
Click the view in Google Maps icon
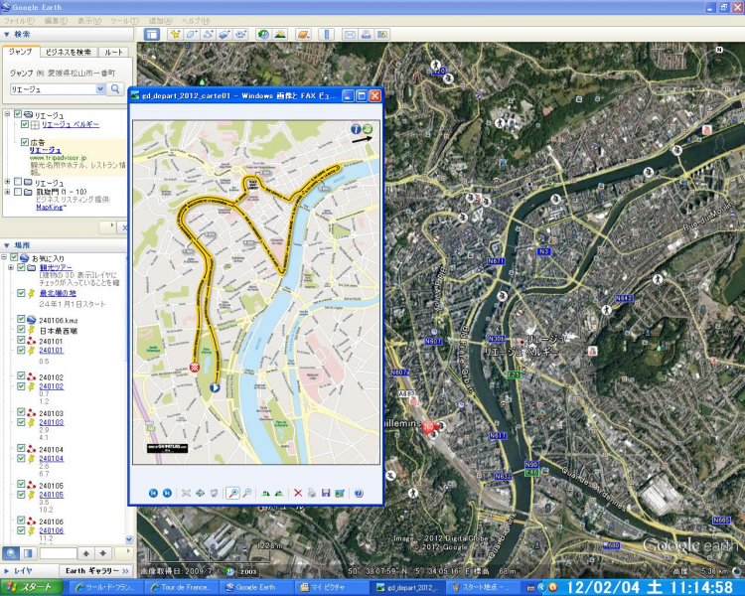coord(382,34)
